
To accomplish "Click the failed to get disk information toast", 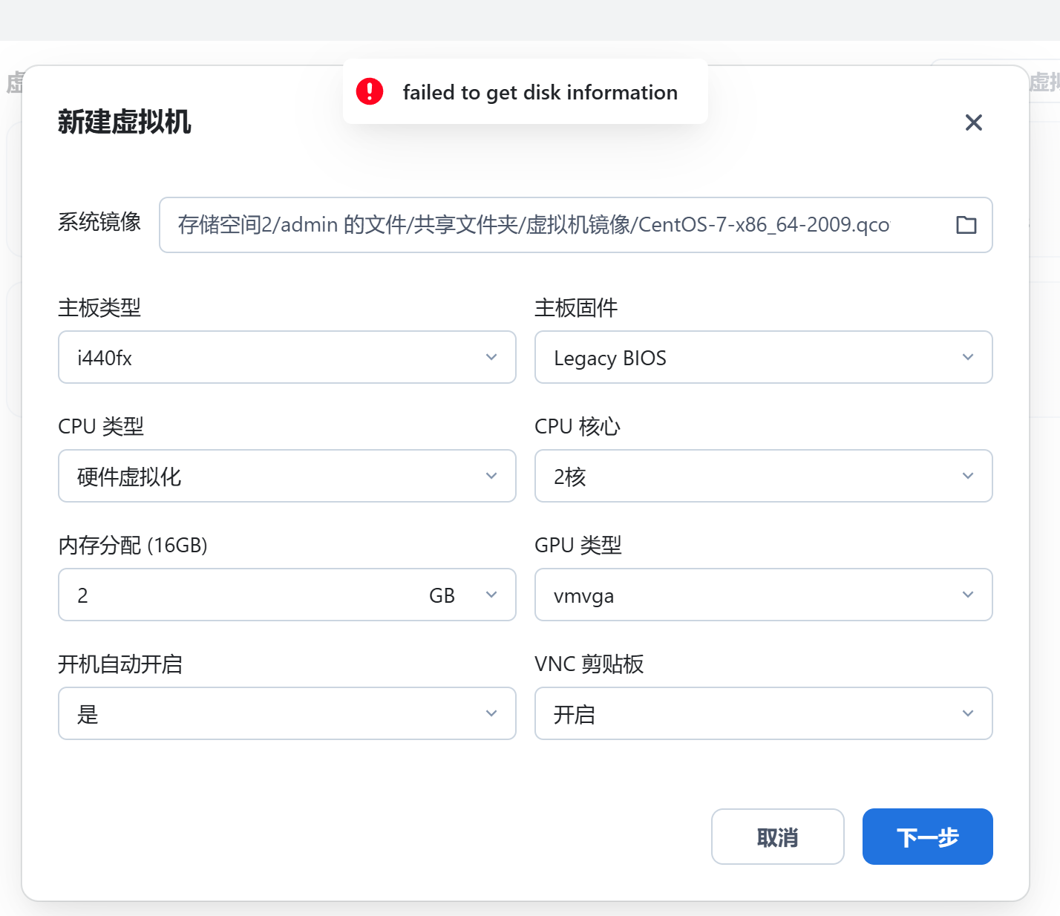I will [540, 92].
